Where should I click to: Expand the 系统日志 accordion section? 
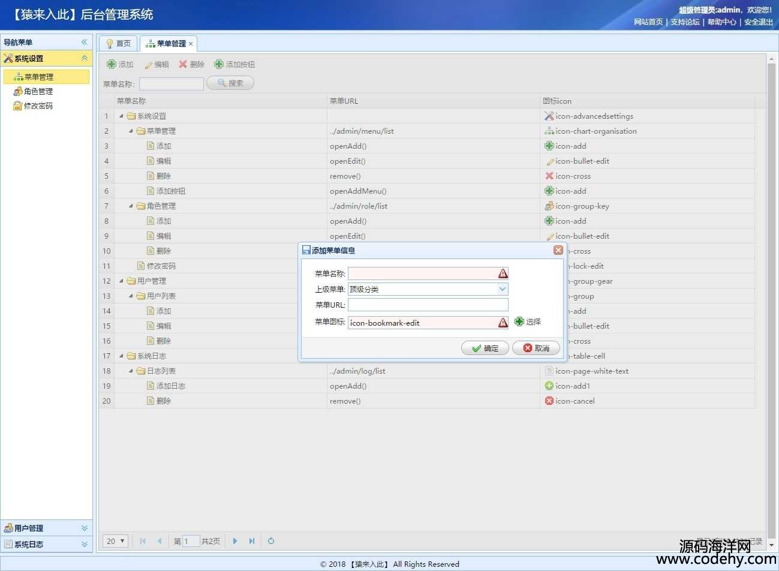click(x=84, y=544)
